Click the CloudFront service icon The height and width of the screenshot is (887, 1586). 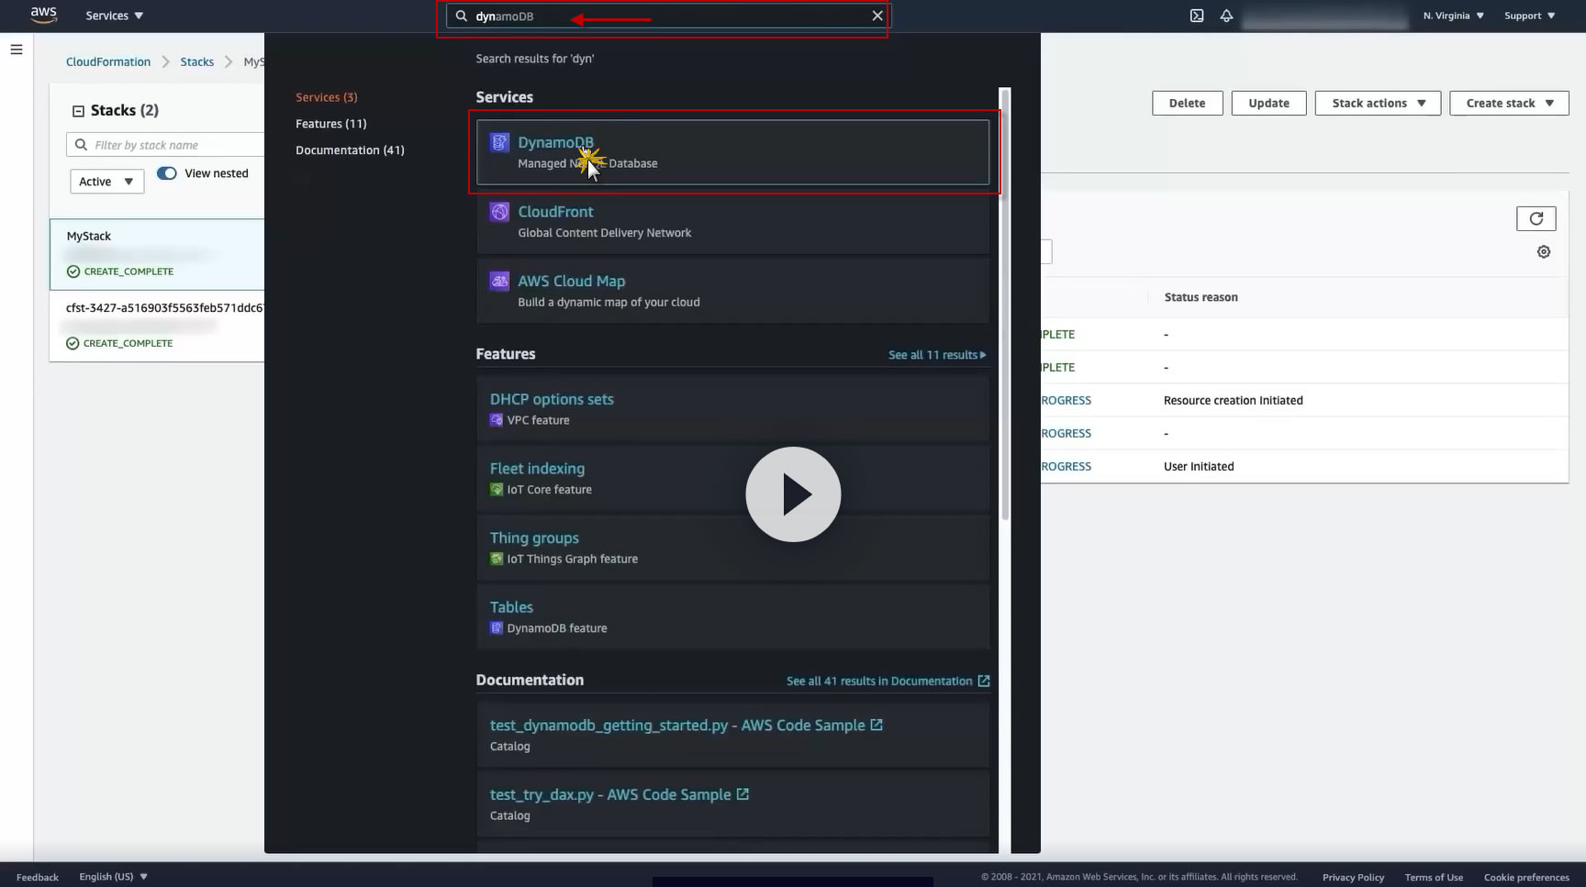click(499, 212)
